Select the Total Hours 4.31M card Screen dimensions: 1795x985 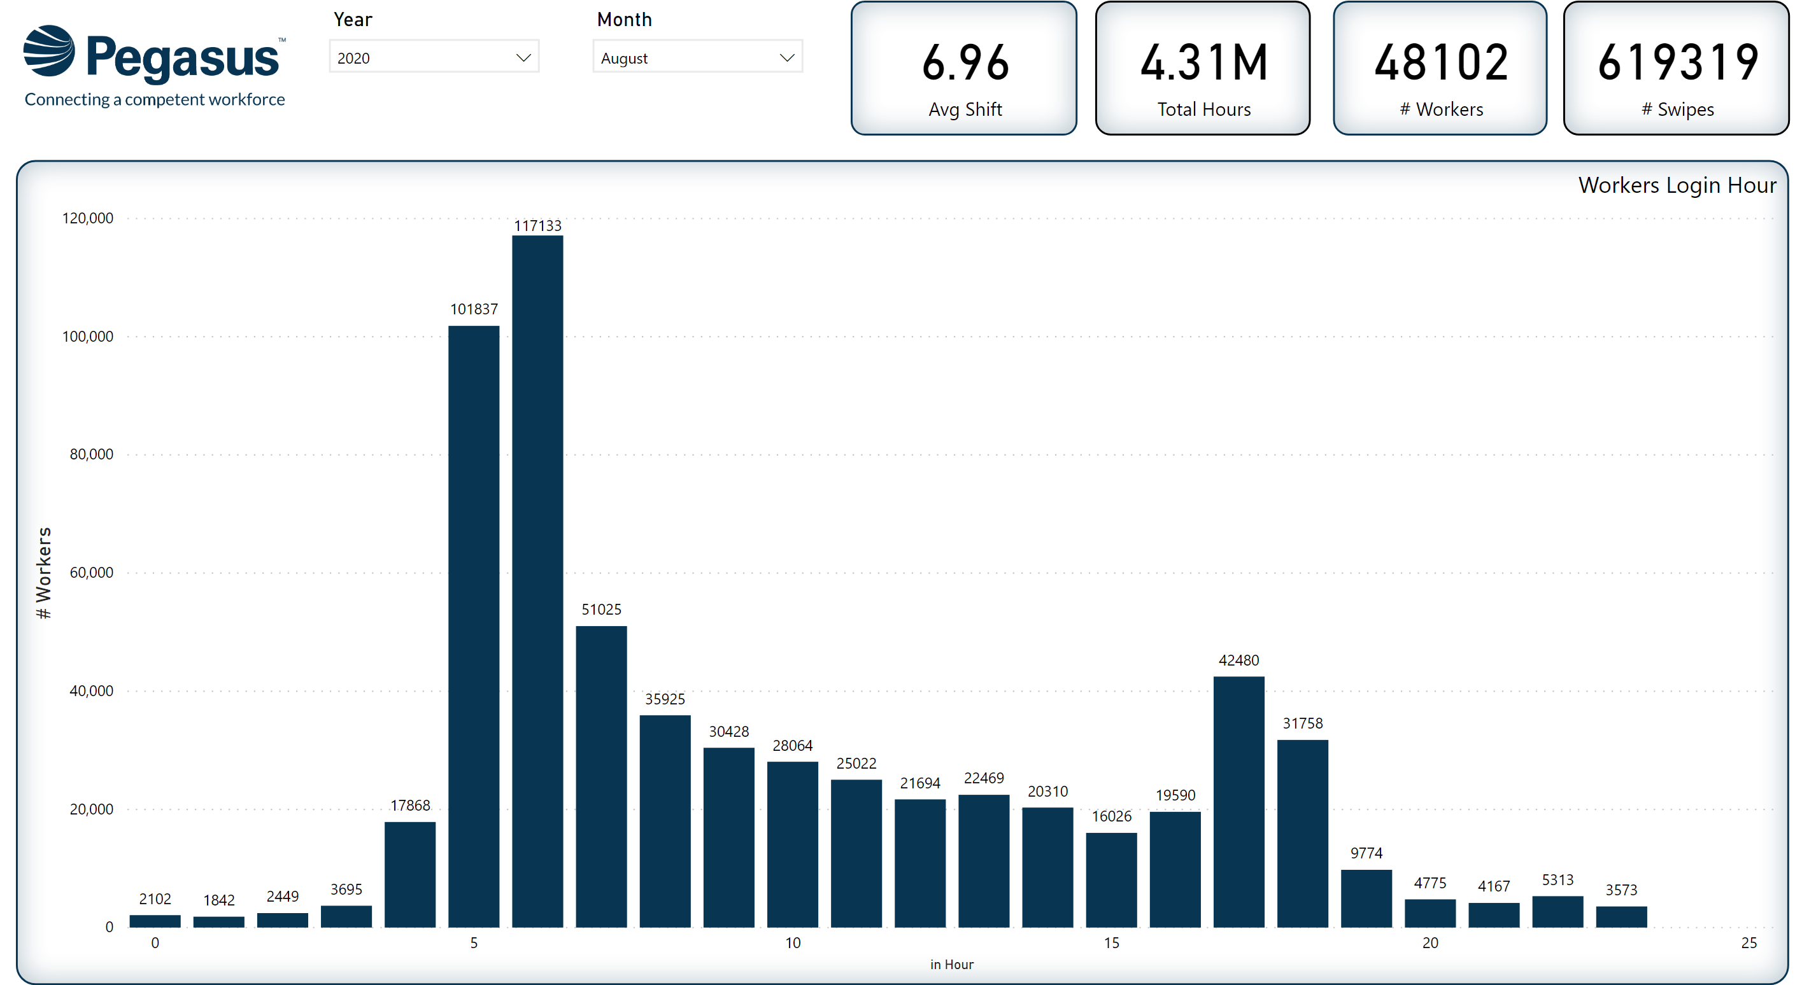(1202, 68)
